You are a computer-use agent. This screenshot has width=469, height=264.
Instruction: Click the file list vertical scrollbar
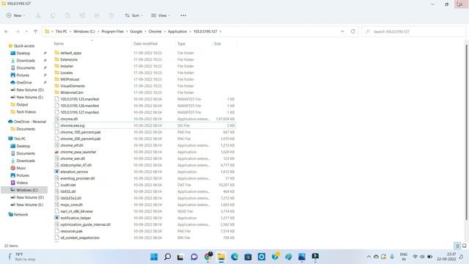click(466, 132)
